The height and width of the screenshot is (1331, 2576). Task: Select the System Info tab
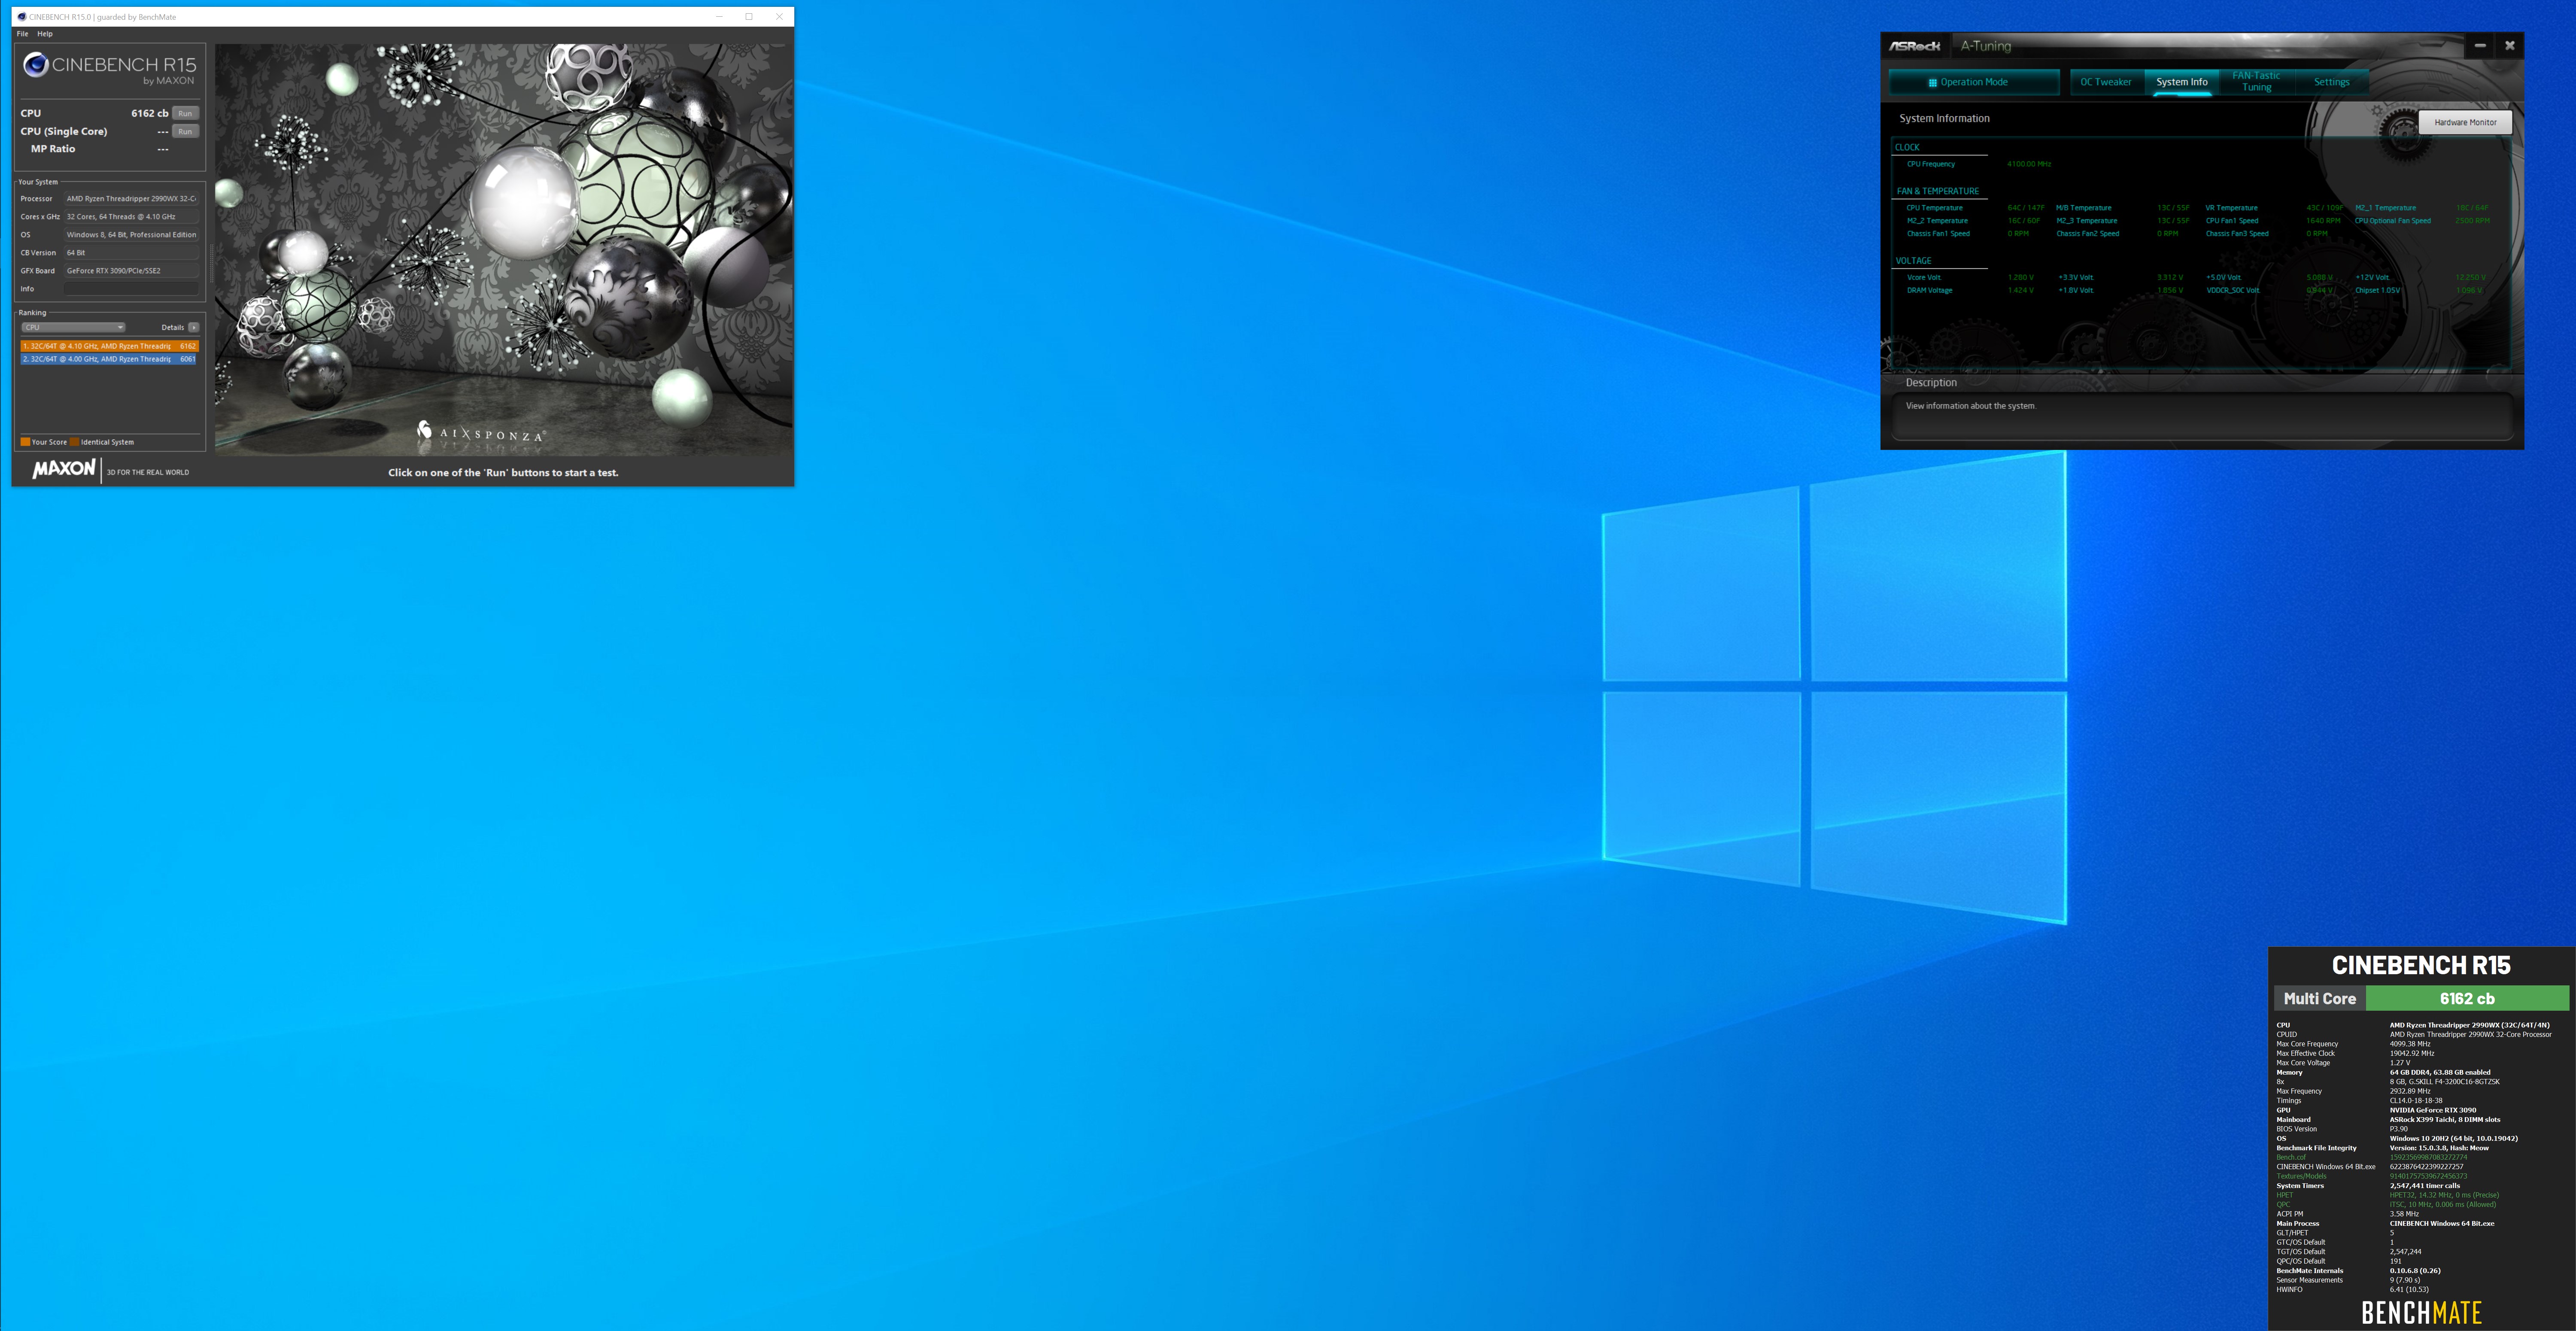tap(2181, 82)
